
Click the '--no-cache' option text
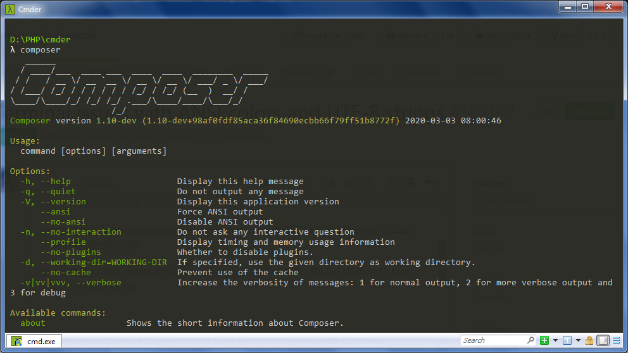[66, 272]
